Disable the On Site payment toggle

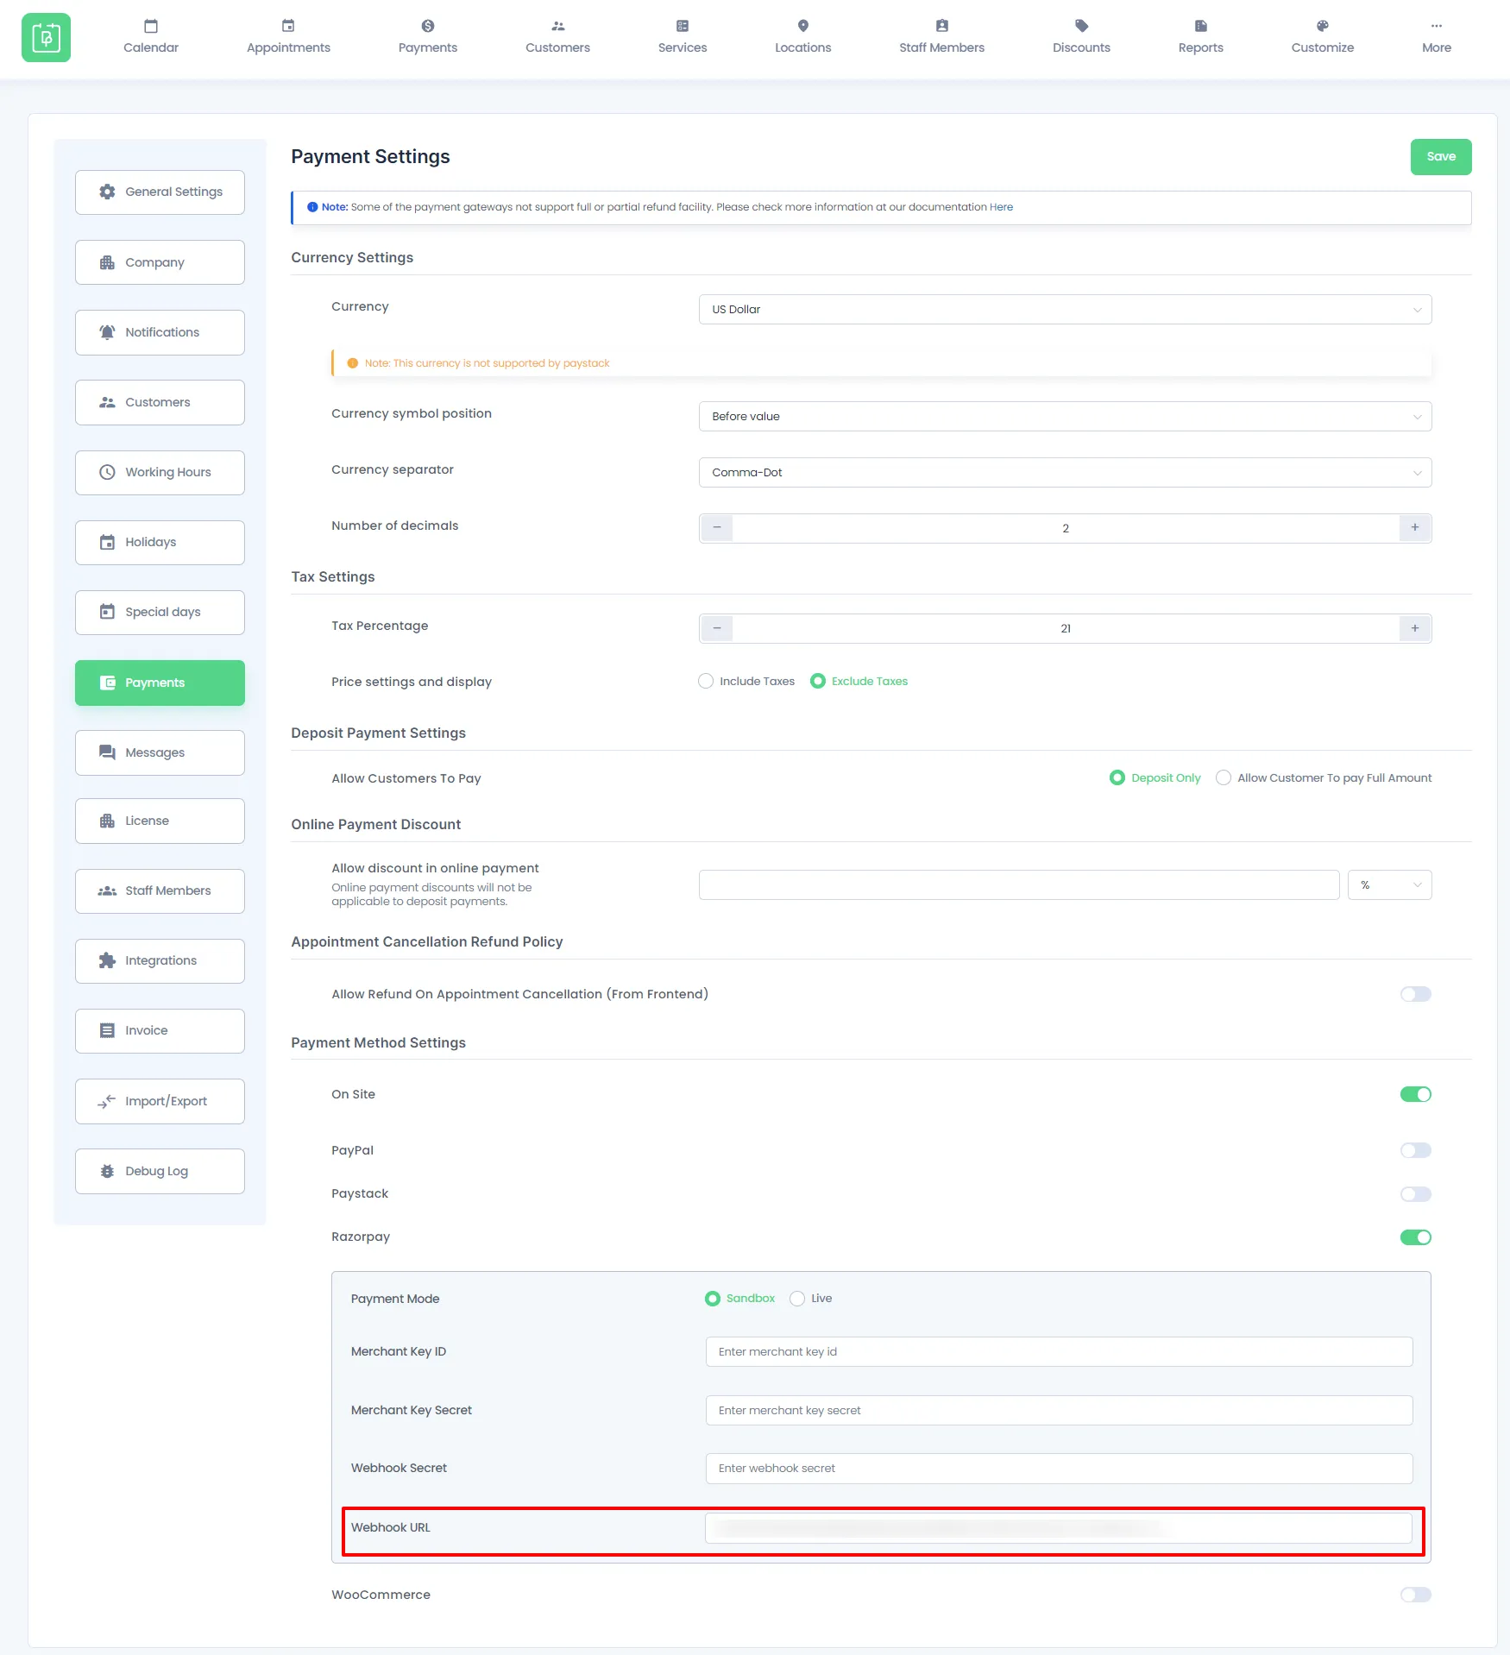[1416, 1094]
